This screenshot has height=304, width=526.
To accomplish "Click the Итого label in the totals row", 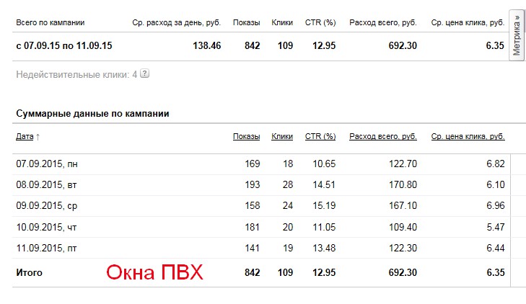I will pyautogui.click(x=29, y=272).
